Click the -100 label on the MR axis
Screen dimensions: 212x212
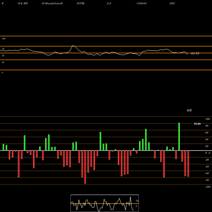coord(208,187)
